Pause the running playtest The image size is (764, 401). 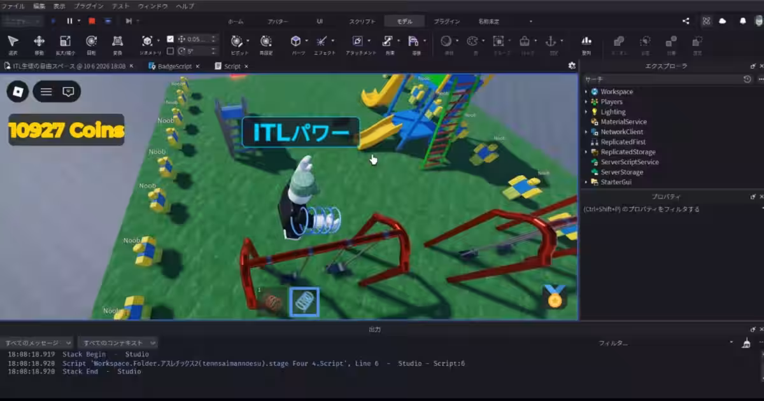point(70,21)
